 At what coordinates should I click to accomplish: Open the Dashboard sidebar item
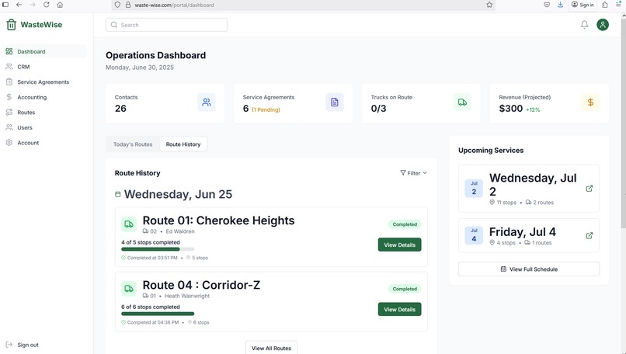pos(45,51)
